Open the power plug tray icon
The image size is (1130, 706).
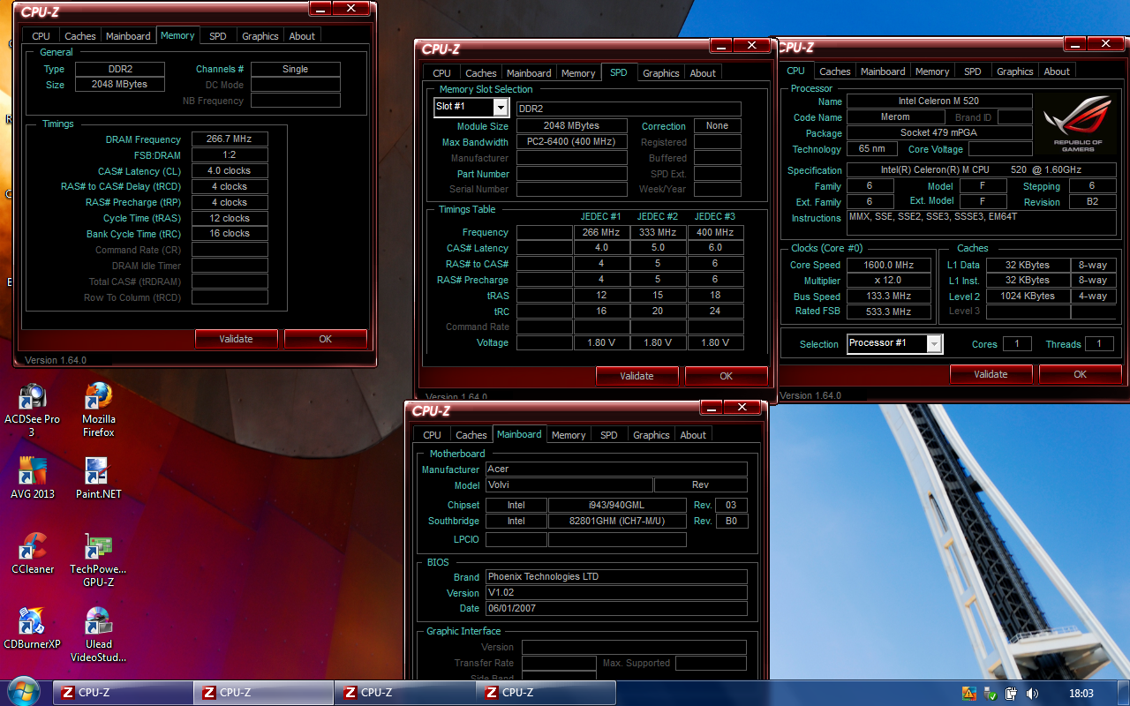tap(1012, 693)
